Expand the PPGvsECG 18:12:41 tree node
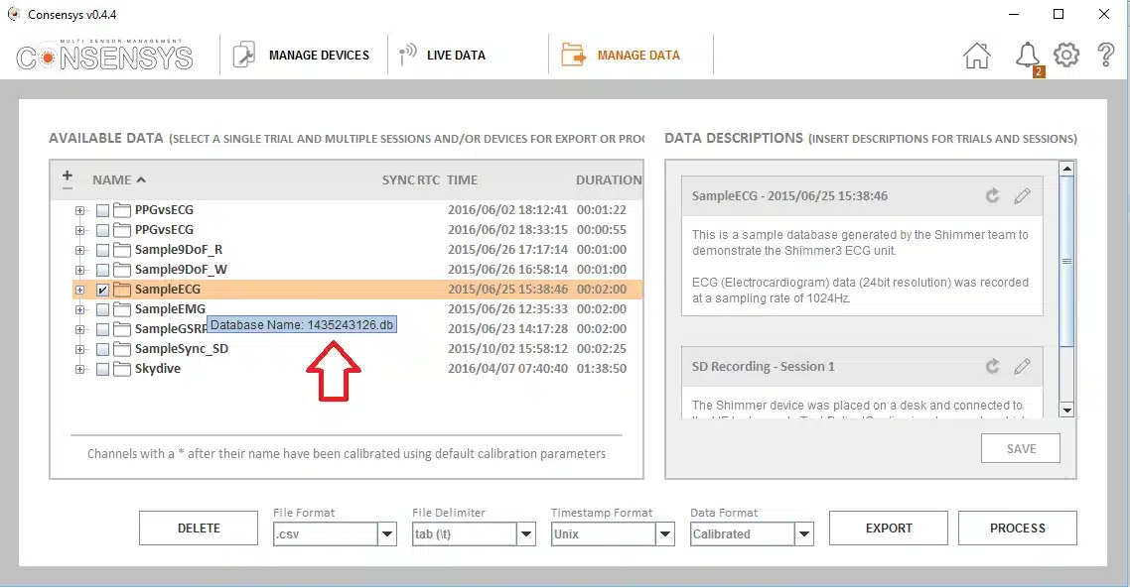Screen dimensions: 1130x588 click(79, 211)
